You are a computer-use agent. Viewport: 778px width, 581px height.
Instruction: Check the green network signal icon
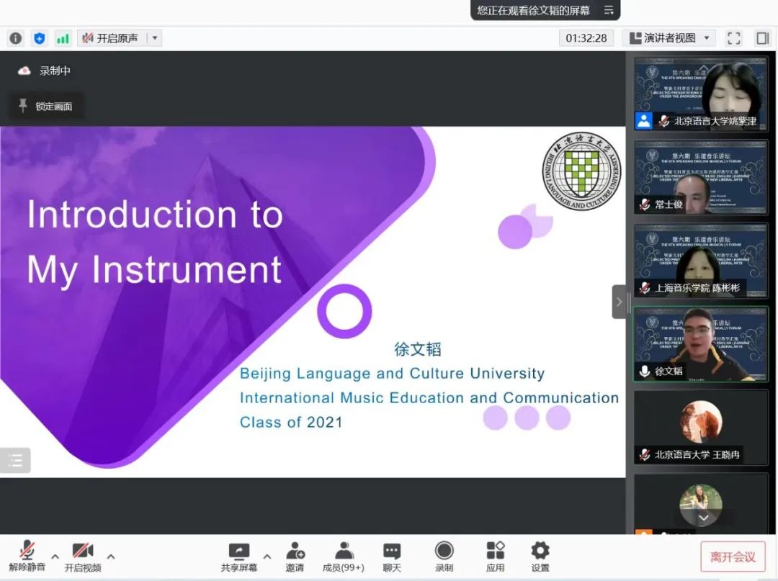point(63,38)
